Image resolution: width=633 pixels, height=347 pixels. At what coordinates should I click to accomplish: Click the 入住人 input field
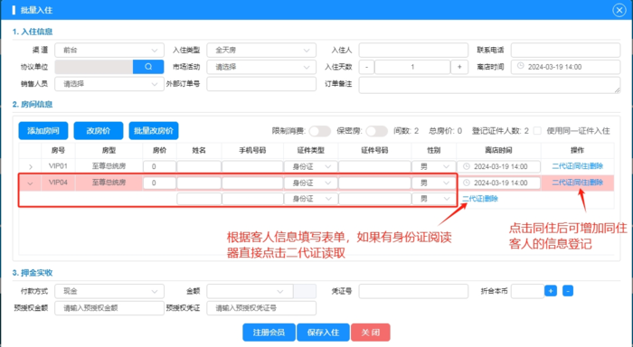pos(413,50)
